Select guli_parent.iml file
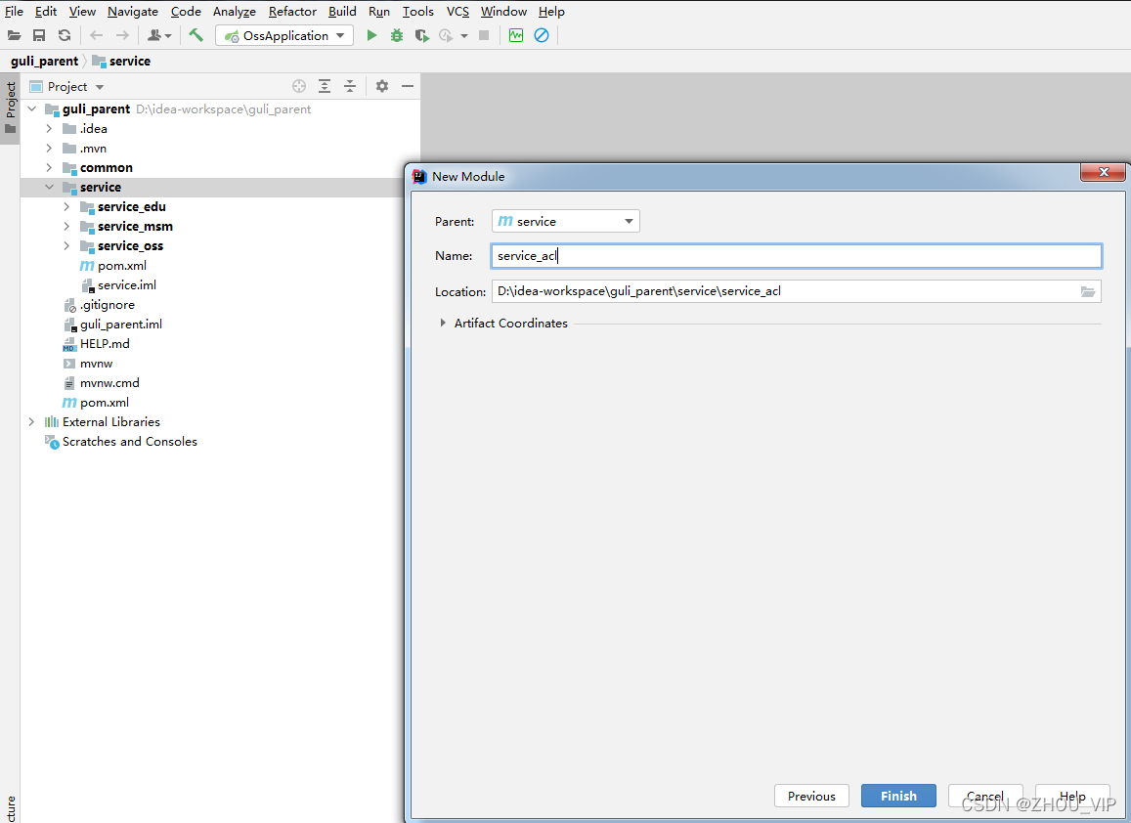1131x823 pixels. [121, 324]
